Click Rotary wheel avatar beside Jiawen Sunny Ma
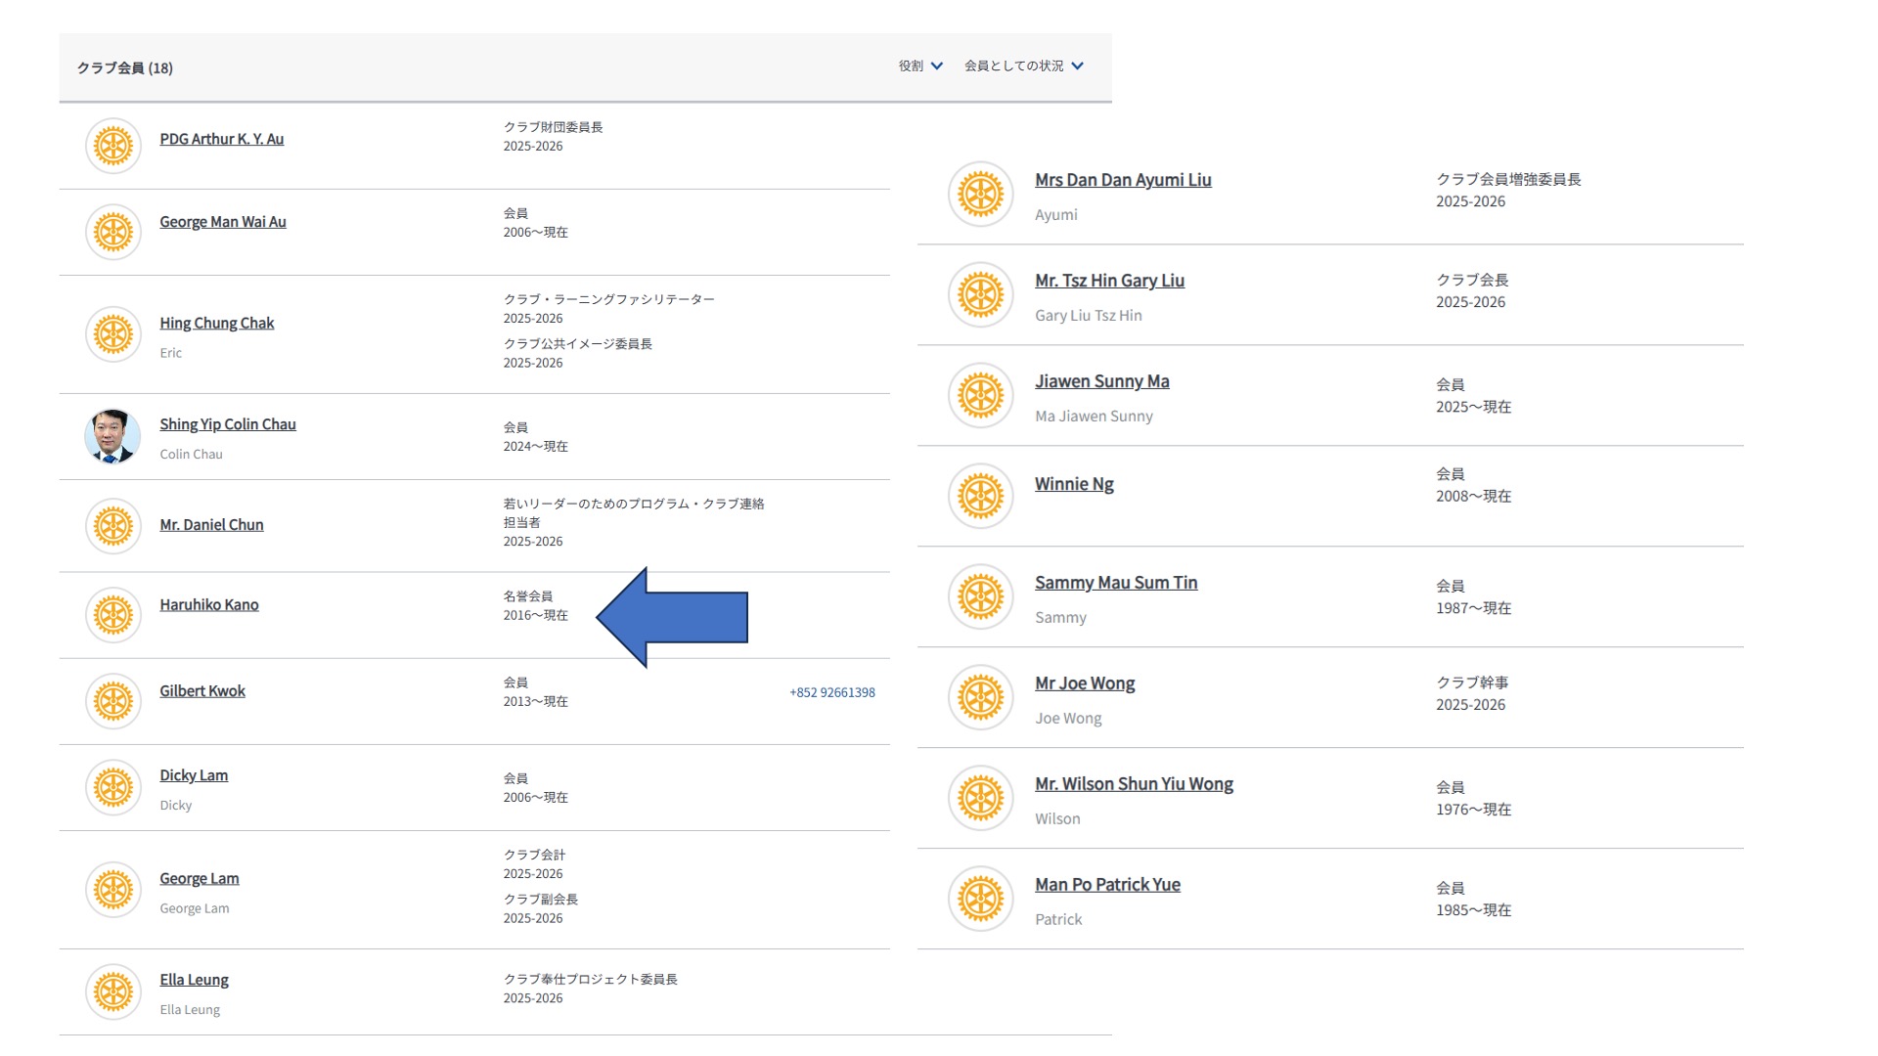Viewport: 1878px width, 1056px height. pyautogui.click(x=980, y=395)
